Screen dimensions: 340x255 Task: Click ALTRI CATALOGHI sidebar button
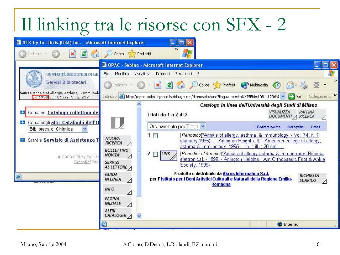118,213
